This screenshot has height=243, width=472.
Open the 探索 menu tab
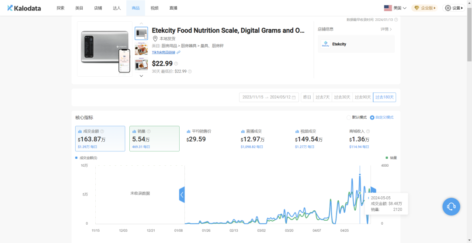[x=60, y=8]
